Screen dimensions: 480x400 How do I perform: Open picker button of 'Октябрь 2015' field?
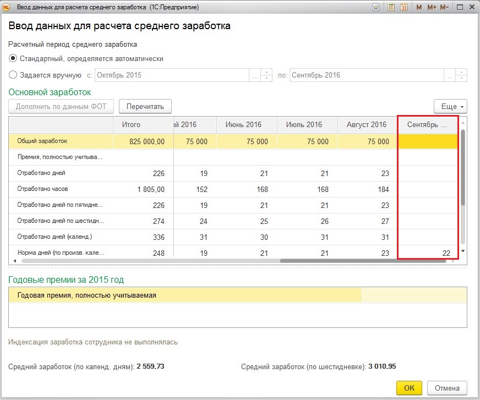coord(255,75)
